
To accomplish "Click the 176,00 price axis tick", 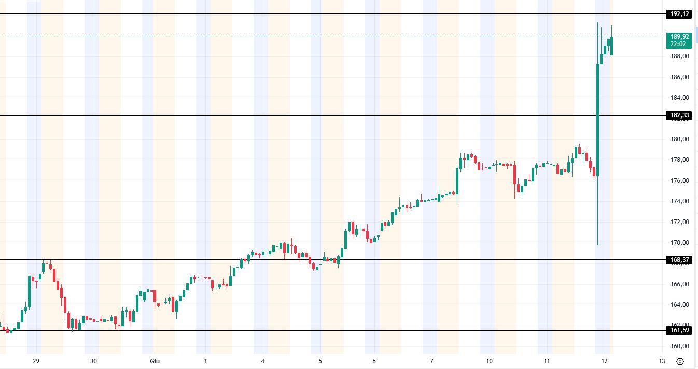I will click(x=679, y=181).
